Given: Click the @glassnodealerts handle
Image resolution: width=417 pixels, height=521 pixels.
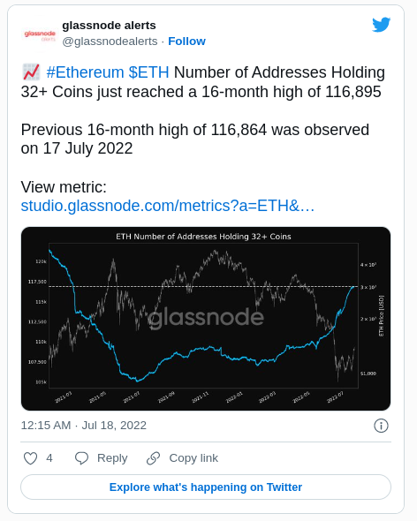Looking at the screenshot, I should click(110, 42).
